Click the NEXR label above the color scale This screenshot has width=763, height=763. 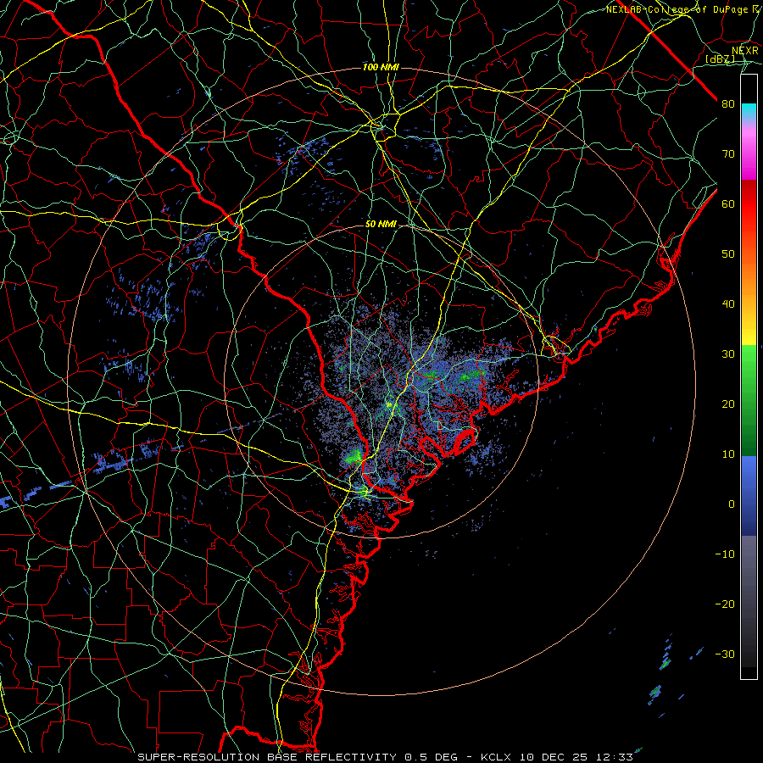click(x=745, y=51)
